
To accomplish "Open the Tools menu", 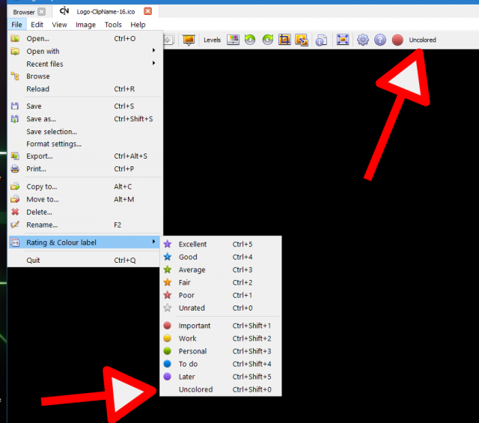I will 113,25.
